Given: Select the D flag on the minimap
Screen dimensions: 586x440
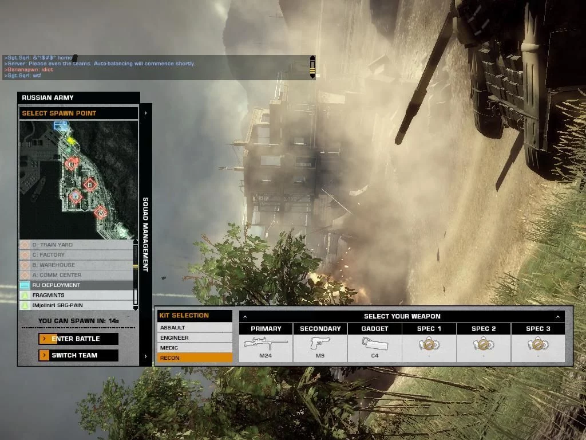Looking at the screenshot, I should [x=72, y=163].
